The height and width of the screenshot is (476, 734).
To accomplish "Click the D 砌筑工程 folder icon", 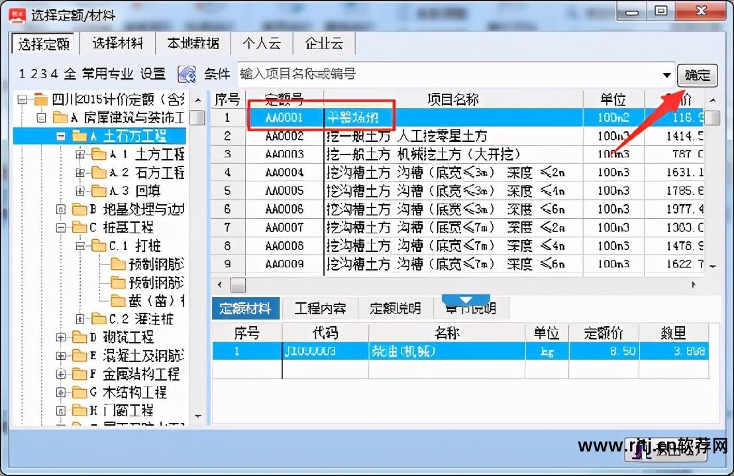I will tap(79, 337).
